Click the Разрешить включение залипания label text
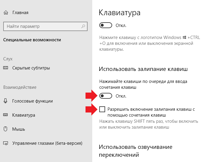Viewport: 205px width, 162px height. [x=151, y=112]
